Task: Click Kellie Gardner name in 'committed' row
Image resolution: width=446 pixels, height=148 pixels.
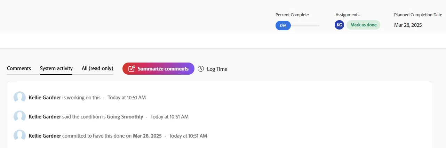Action: (x=45, y=136)
